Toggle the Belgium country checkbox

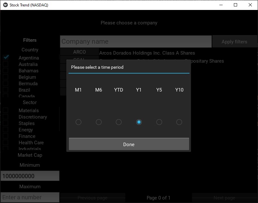[x=5, y=77]
